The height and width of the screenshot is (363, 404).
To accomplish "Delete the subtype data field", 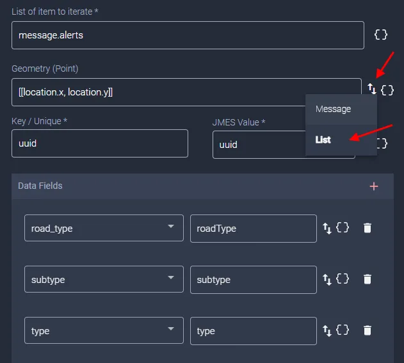I will (x=368, y=279).
